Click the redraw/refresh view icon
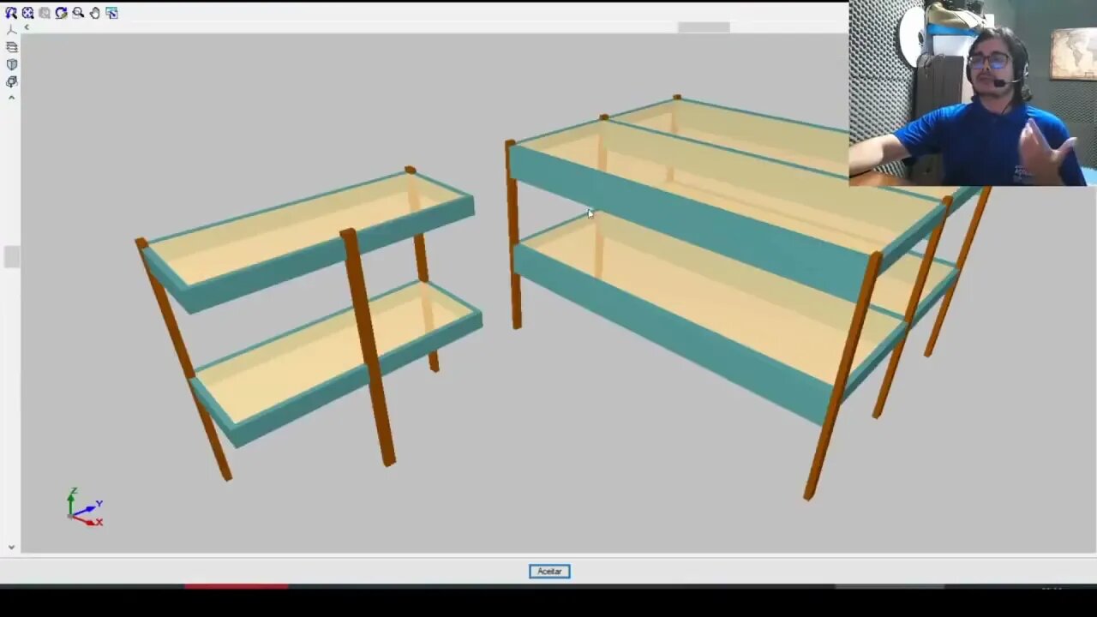This screenshot has width=1097, height=617. click(61, 13)
